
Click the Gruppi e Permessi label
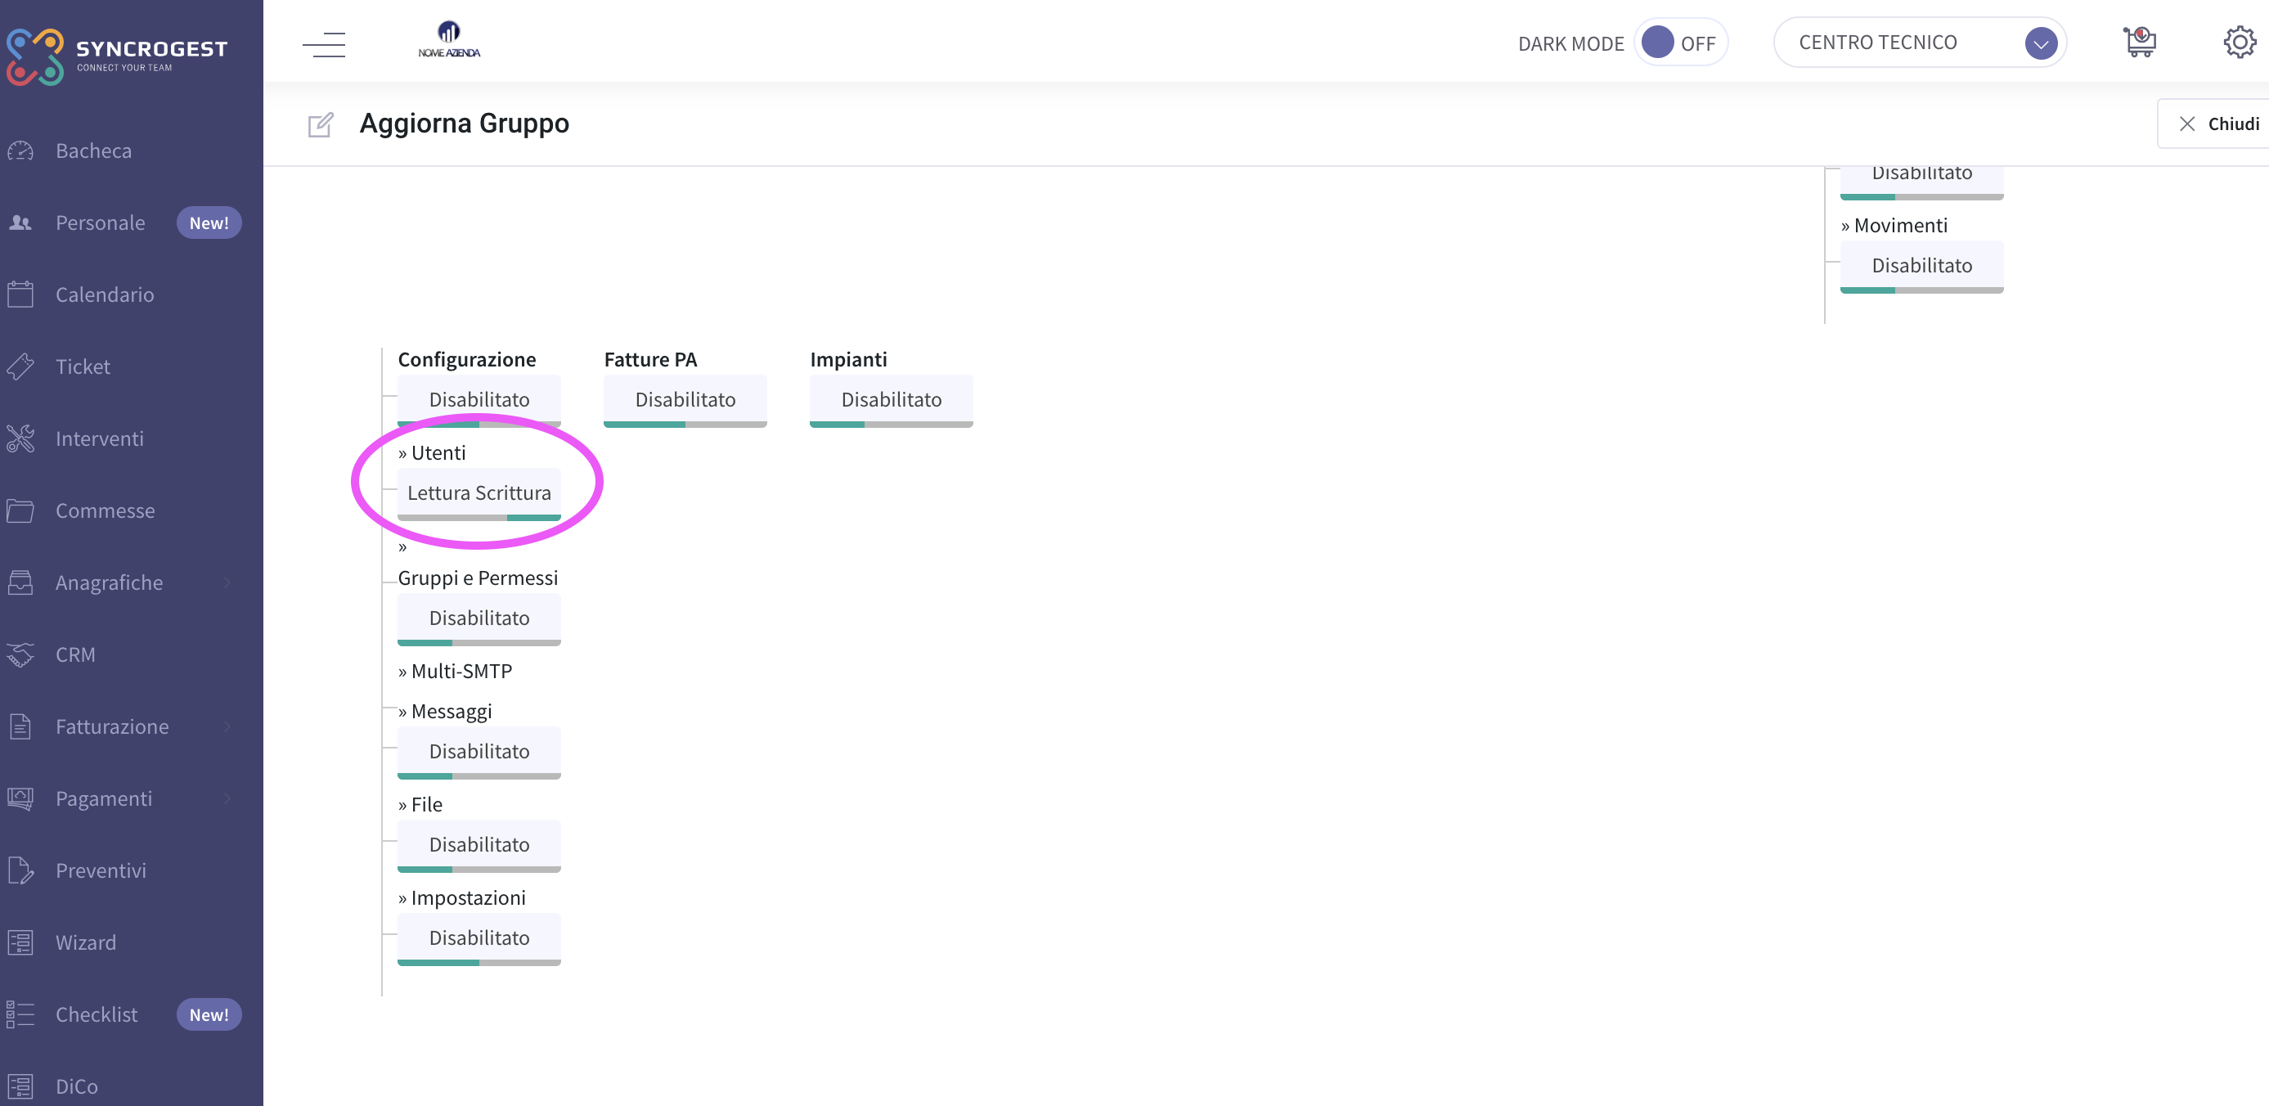(479, 578)
